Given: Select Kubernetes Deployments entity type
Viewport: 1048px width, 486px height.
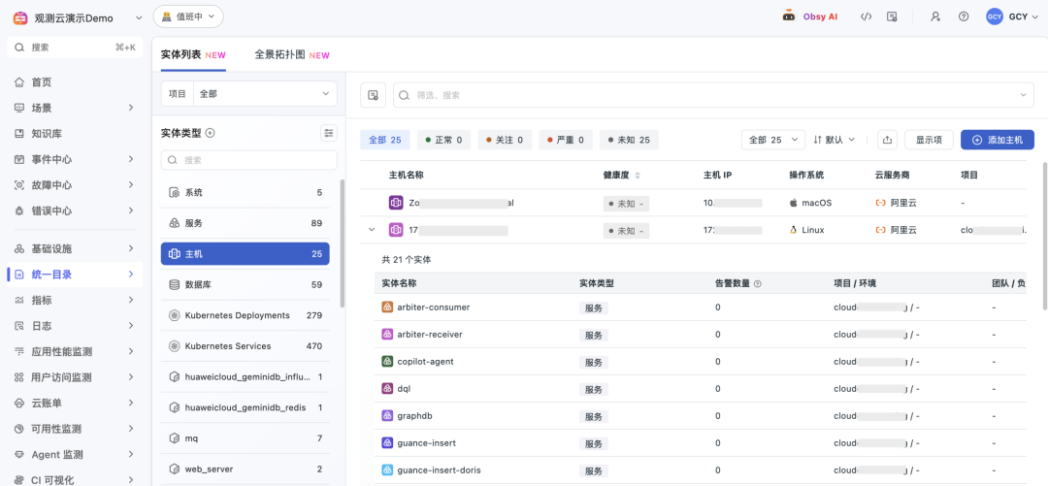Looking at the screenshot, I should (246, 315).
